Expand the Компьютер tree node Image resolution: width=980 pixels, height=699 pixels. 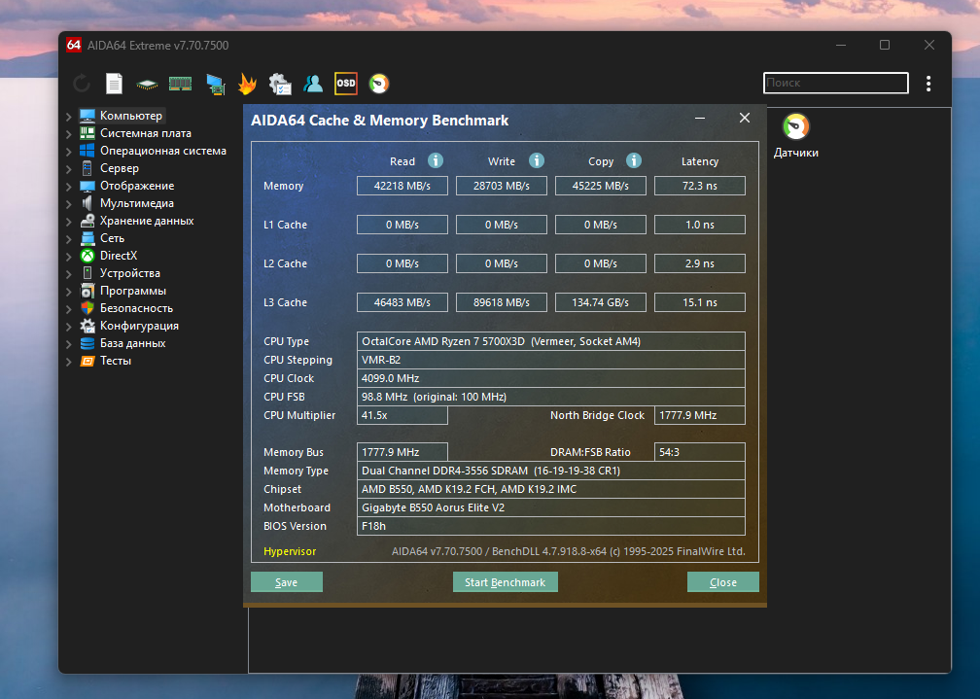(x=69, y=117)
